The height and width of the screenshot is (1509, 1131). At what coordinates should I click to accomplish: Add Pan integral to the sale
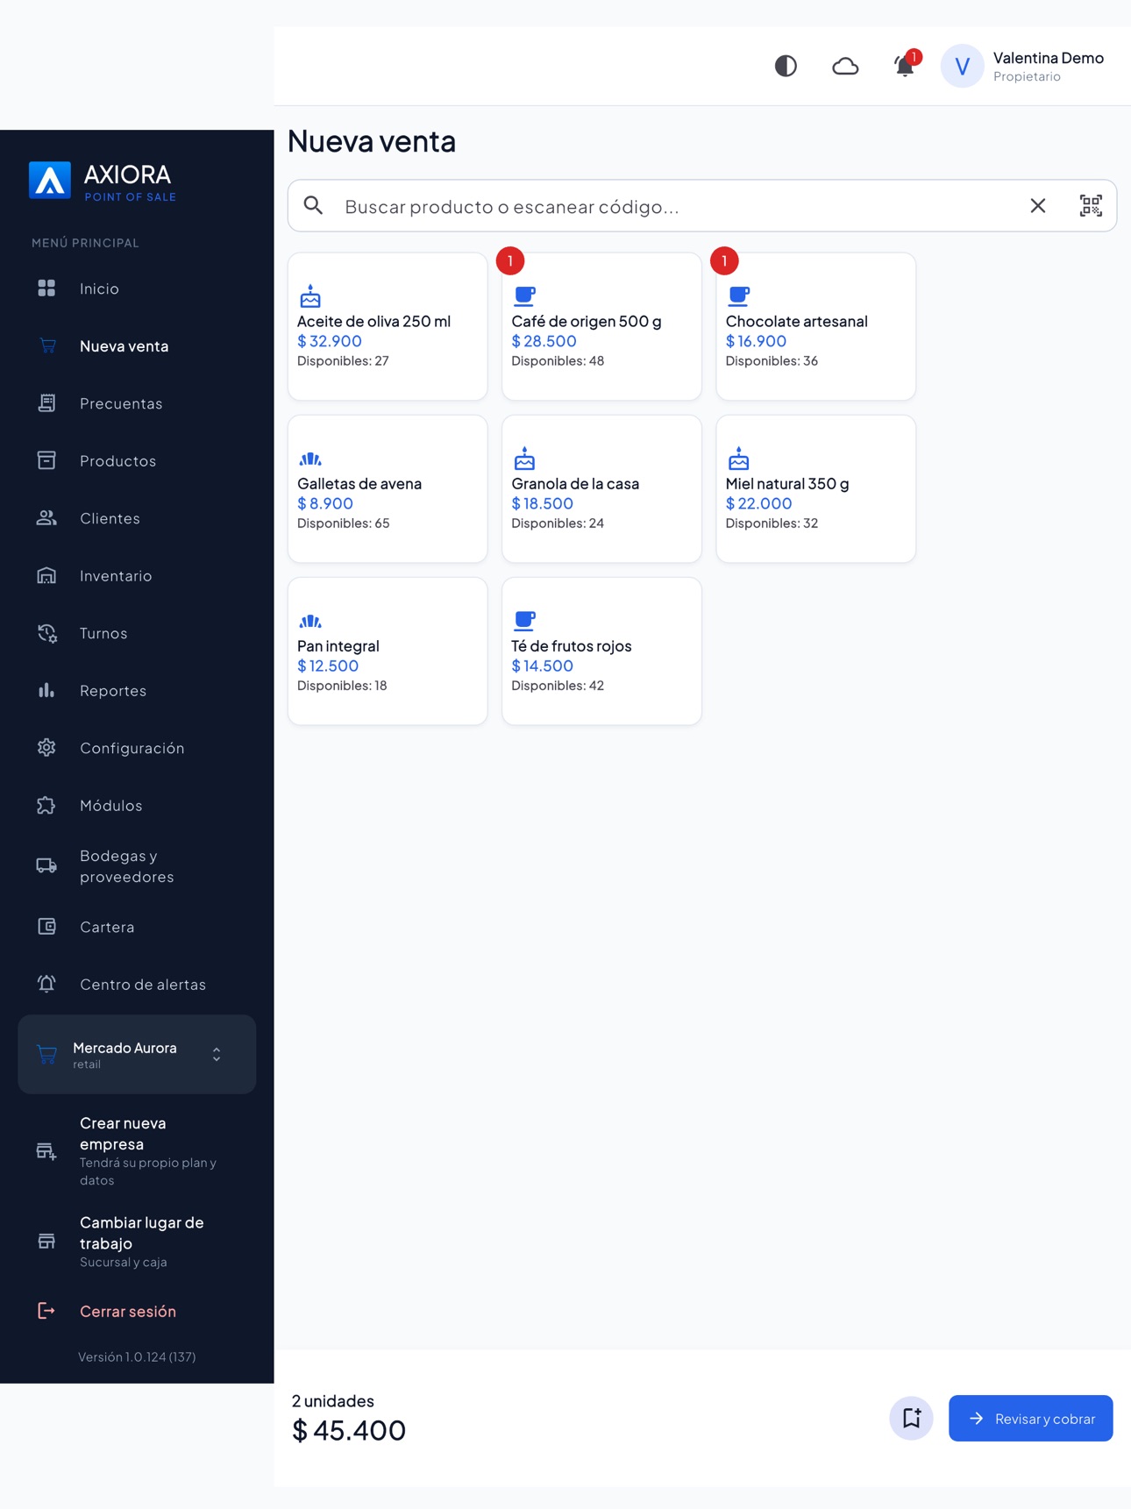388,651
